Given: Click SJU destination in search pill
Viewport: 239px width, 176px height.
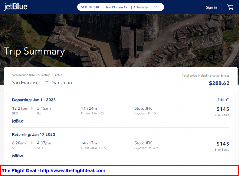Looking at the screenshot, I should (x=96, y=7).
